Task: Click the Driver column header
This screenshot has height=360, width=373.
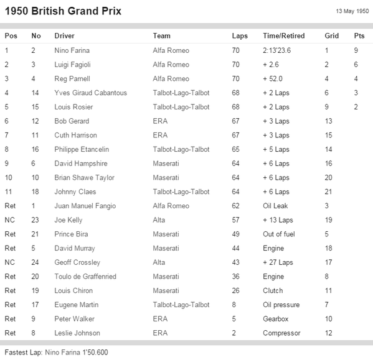Action: click(x=64, y=36)
